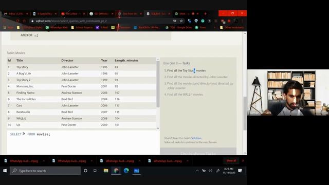Switch to Chrome on the taskbar

(116, 171)
